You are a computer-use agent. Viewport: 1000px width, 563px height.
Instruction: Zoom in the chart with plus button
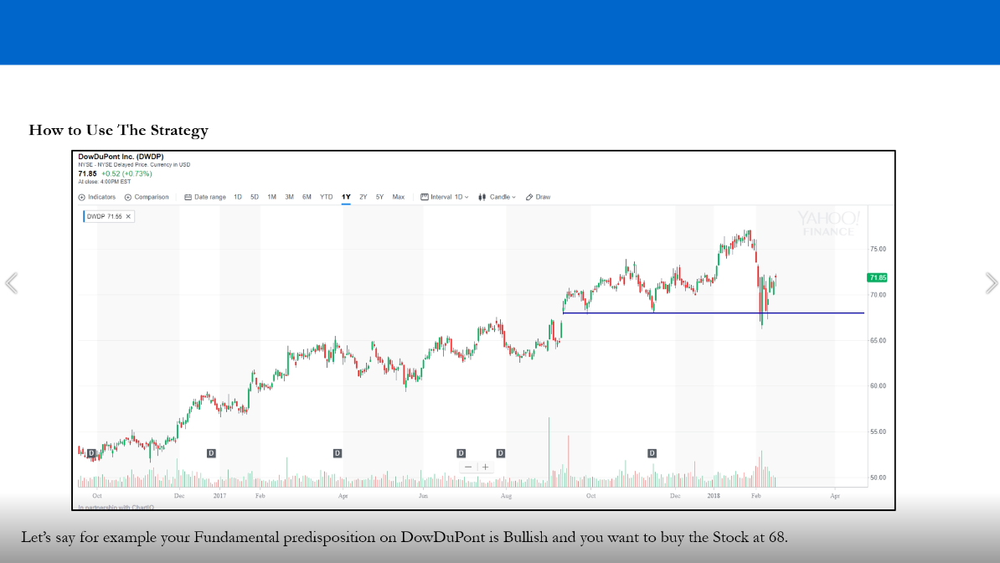(x=485, y=467)
